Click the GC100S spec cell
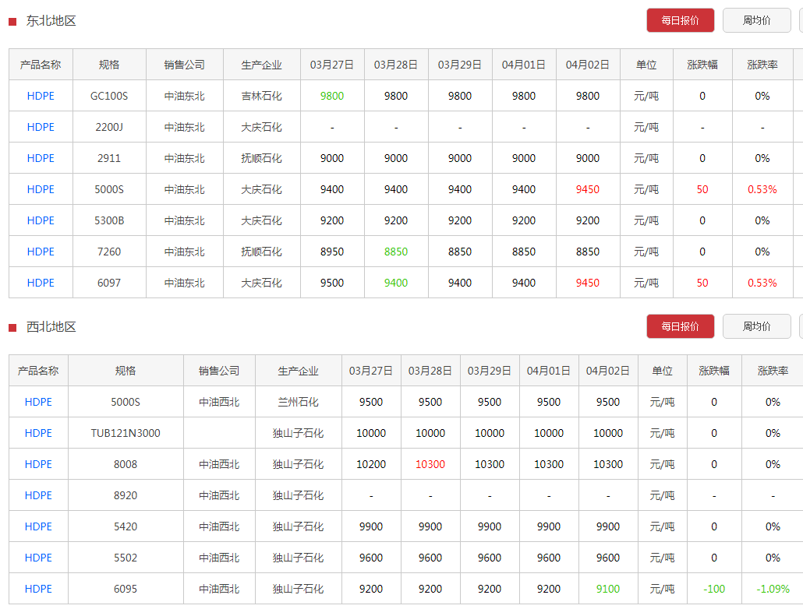Screen dimensions: 803x609 point(109,97)
